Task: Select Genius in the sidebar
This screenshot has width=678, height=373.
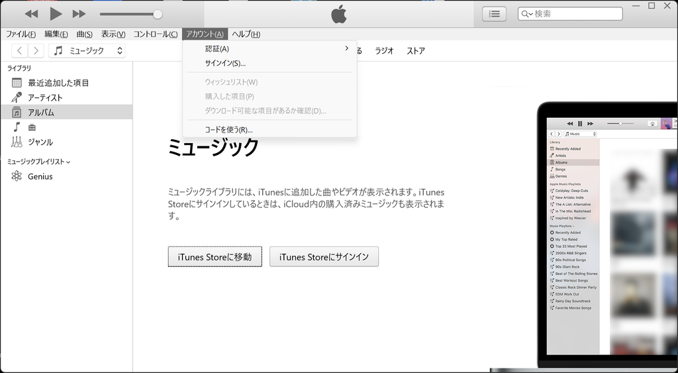Action: click(67, 176)
